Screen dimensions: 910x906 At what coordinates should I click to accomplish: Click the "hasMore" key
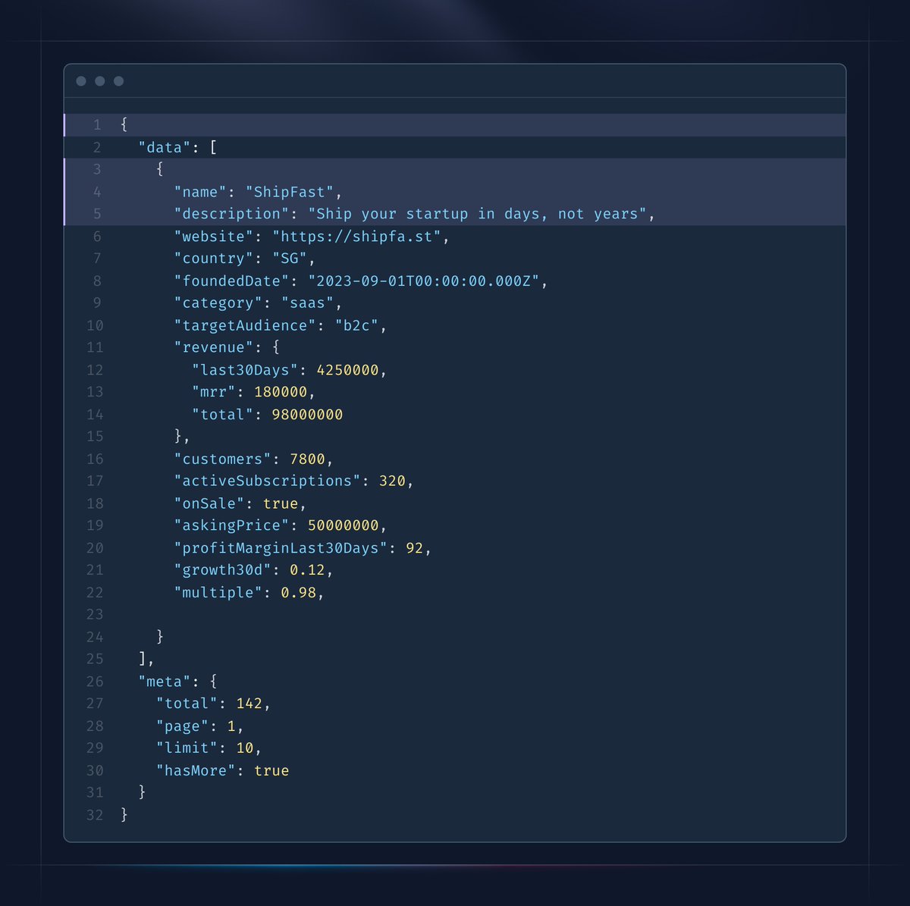click(196, 770)
